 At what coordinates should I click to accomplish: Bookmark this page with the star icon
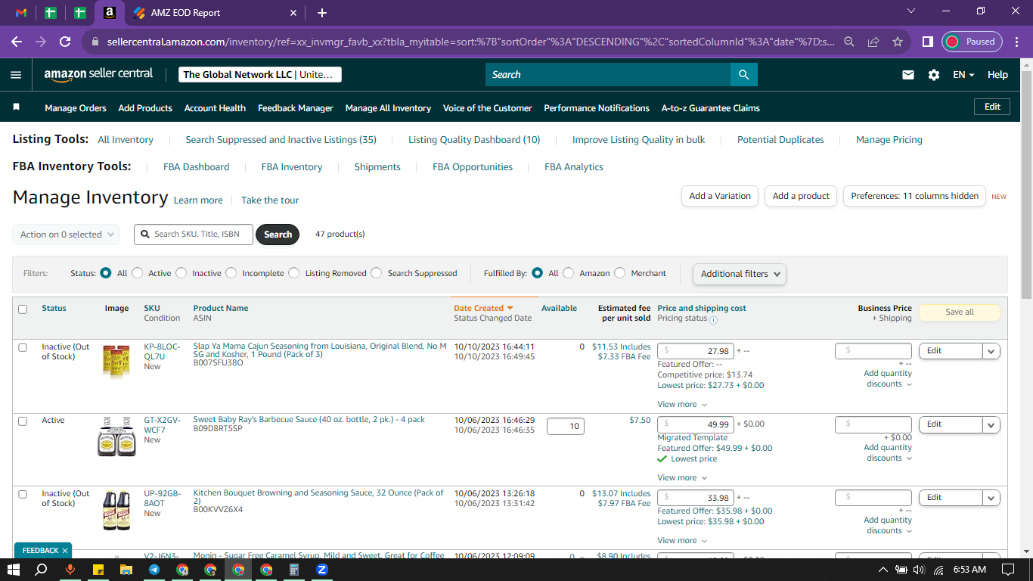pos(898,42)
